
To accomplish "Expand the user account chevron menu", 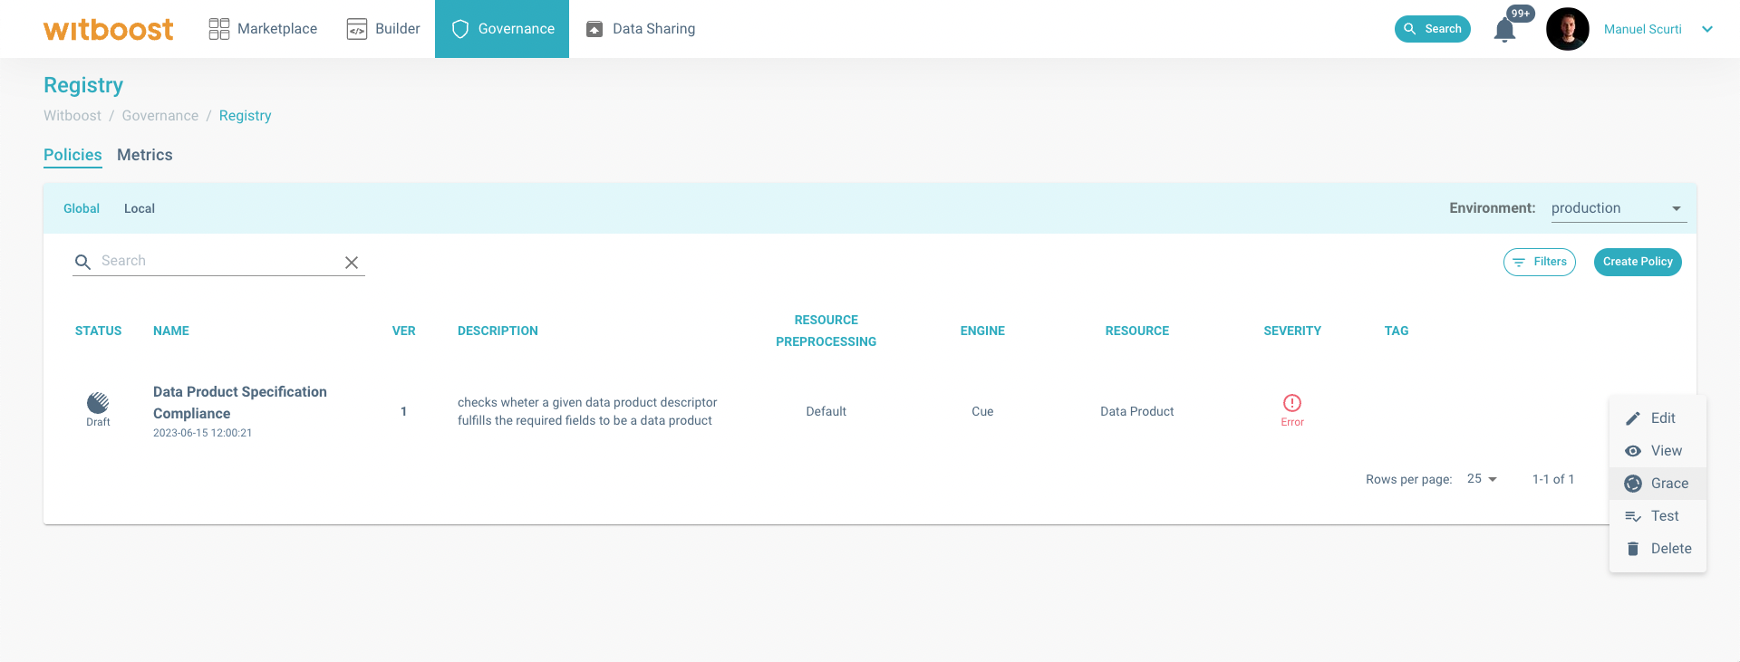I will point(1707,29).
